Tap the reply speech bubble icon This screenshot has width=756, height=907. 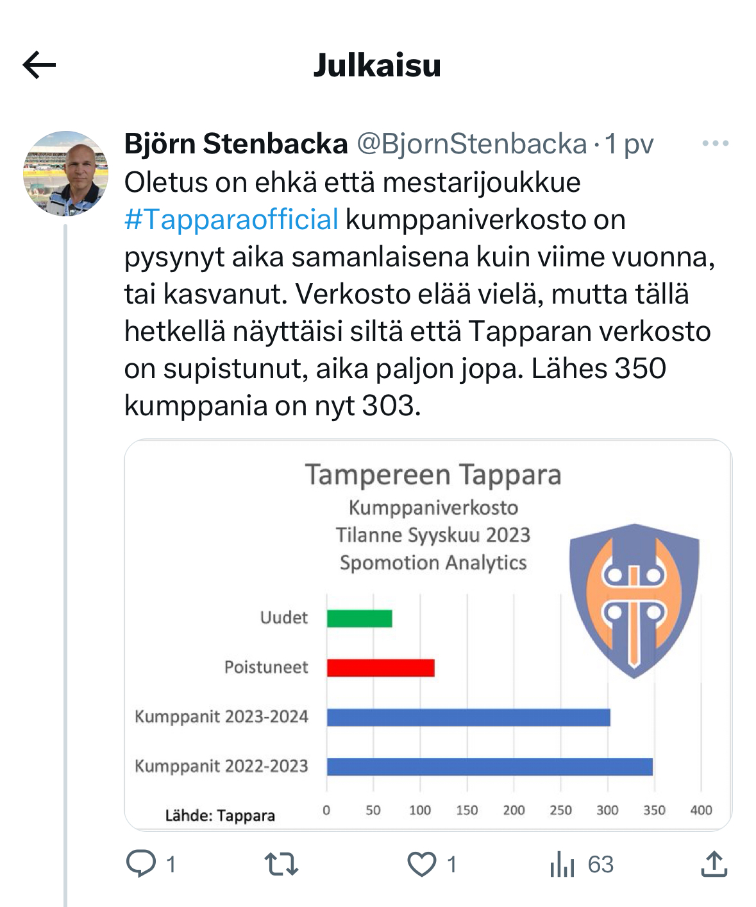(x=141, y=863)
